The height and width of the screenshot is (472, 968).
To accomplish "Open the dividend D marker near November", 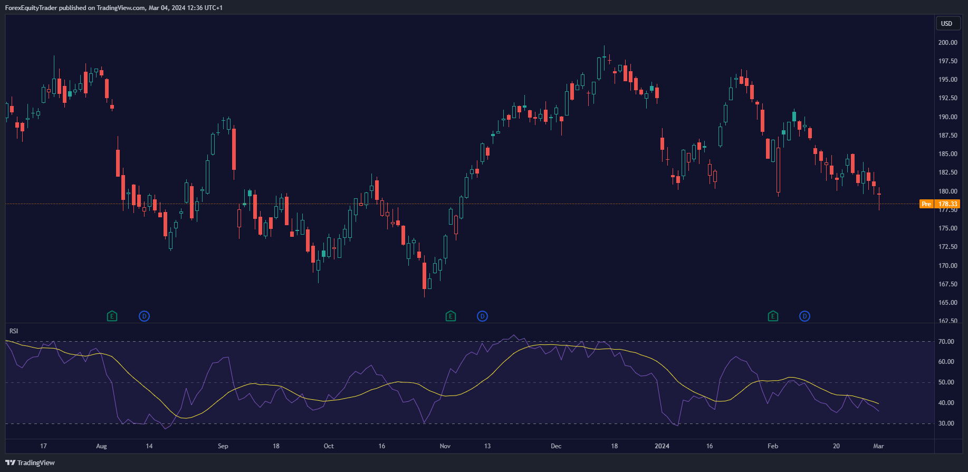I will click(x=482, y=316).
